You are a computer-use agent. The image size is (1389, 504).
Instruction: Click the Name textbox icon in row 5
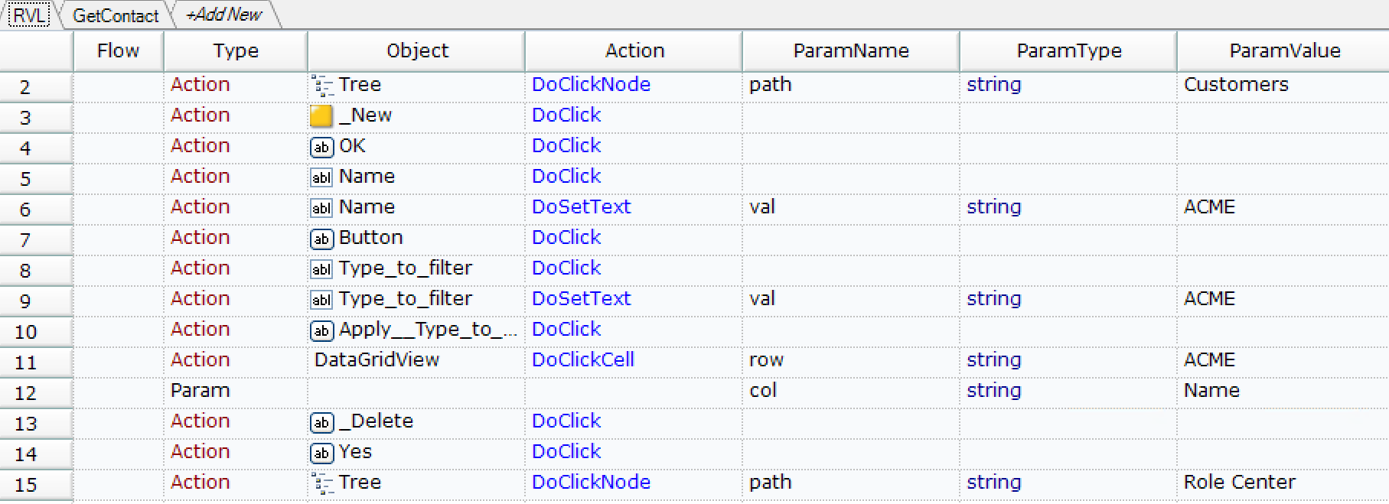click(x=321, y=177)
